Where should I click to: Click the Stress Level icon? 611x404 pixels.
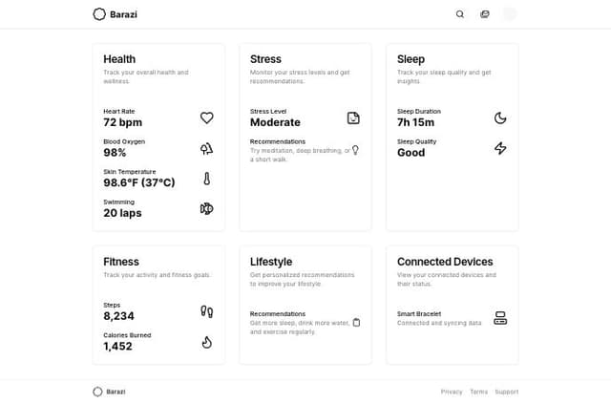[x=353, y=118]
